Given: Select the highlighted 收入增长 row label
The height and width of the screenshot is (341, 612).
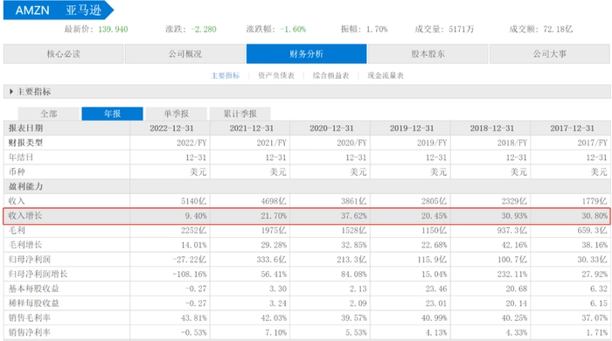Looking at the screenshot, I should point(25,216).
